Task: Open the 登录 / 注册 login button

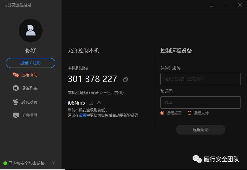Action: [x=31, y=63]
